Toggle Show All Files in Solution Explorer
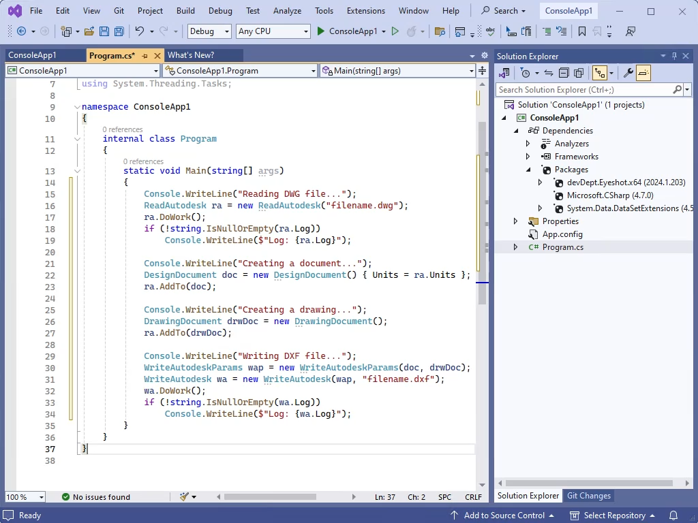 (x=579, y=73)
